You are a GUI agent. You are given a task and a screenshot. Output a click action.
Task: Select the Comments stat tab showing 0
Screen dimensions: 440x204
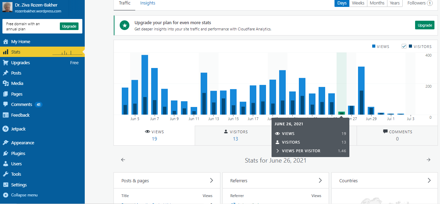pos(397,135)
